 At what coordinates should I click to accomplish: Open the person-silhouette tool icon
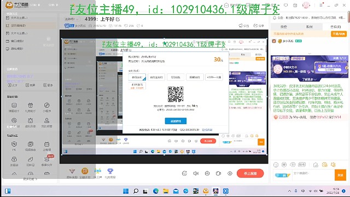46,123
